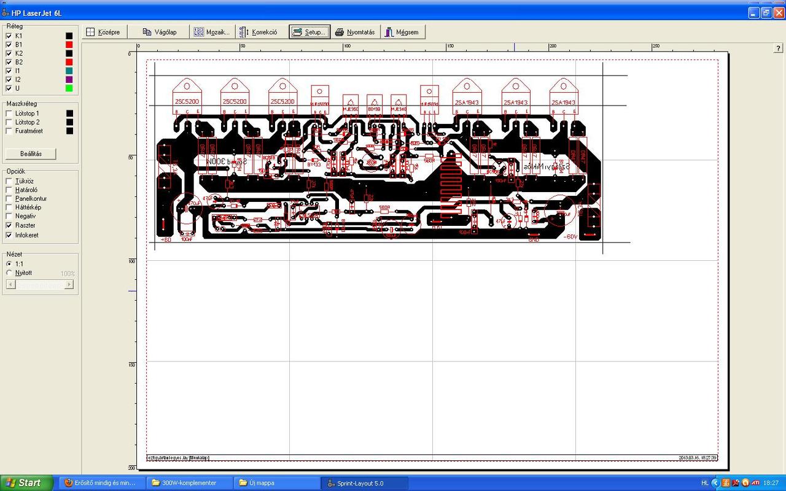The image size is (786, 491).
Task: Click the Középre (center) toolbar button
Action: (105, 32)
